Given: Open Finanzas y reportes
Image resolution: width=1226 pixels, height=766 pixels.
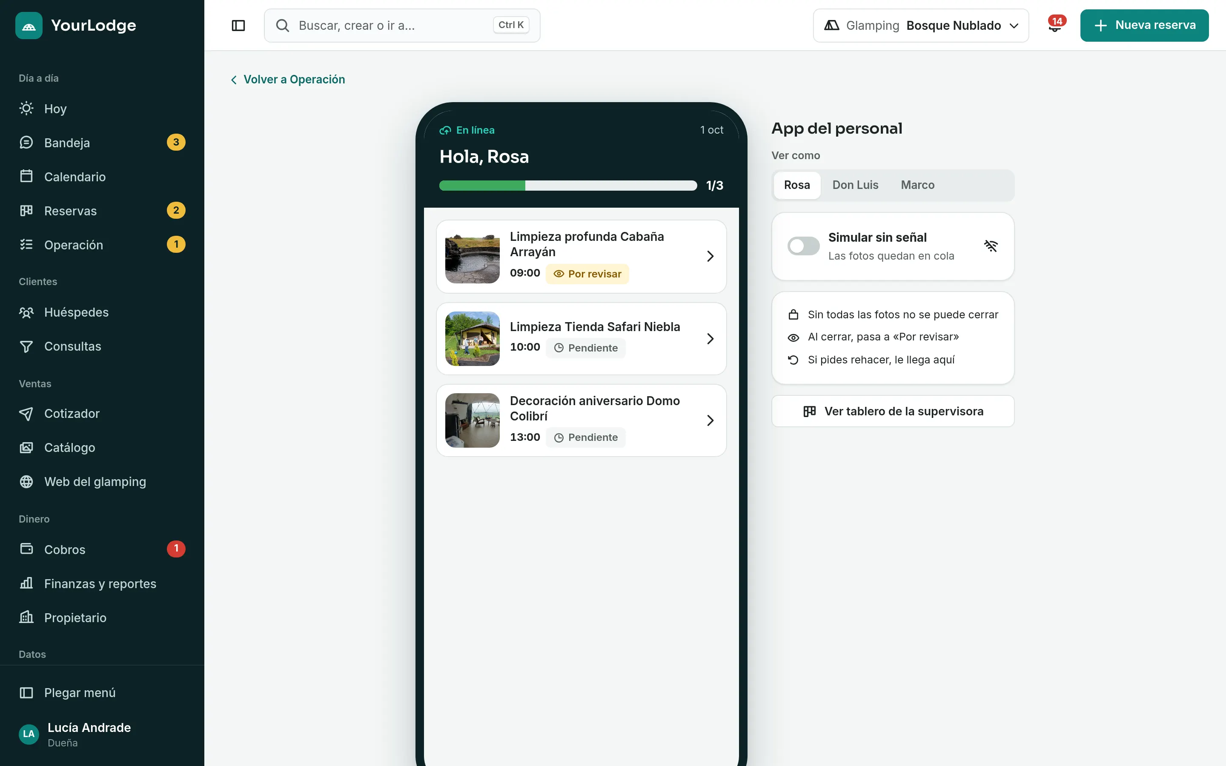Looking at the screenshot, I should point(102,583).
